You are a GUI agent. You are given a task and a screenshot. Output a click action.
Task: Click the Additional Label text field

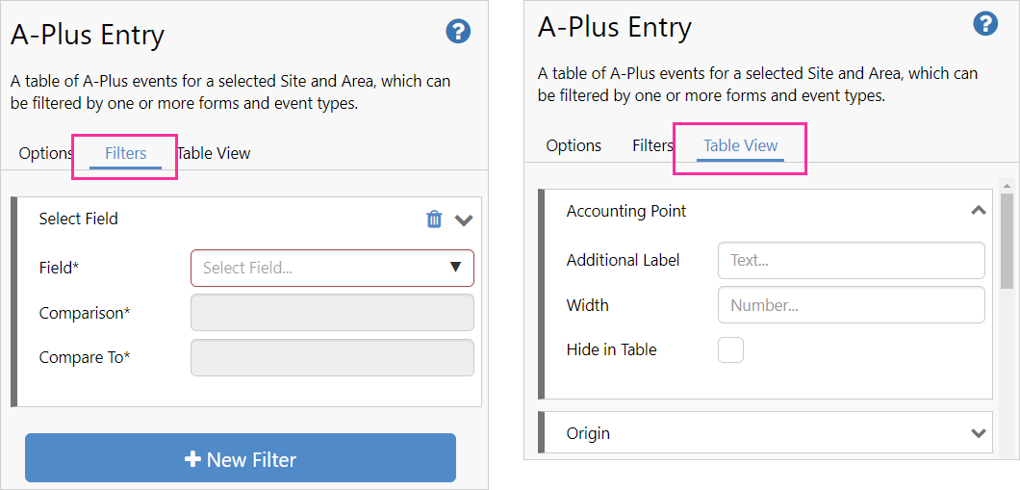(851, 260)
